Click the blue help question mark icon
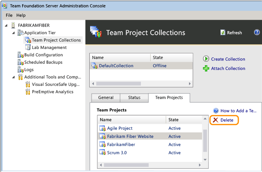Image resolution: width=262 pixels, height=172 pixels. click(257, 32)
